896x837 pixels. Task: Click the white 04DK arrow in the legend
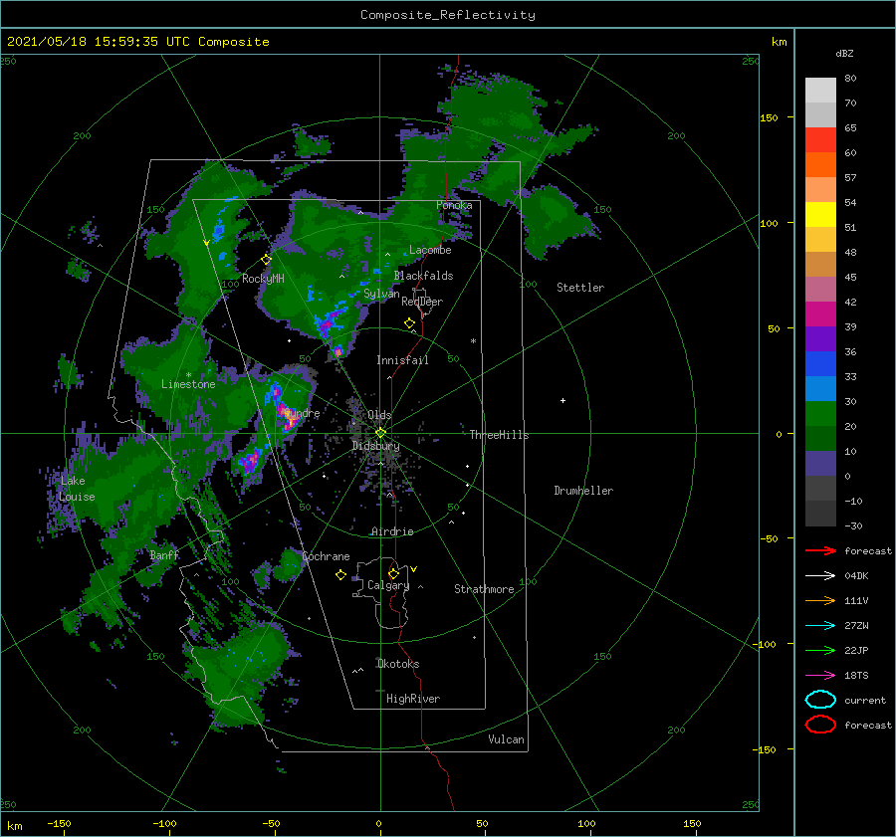point(820,575)
